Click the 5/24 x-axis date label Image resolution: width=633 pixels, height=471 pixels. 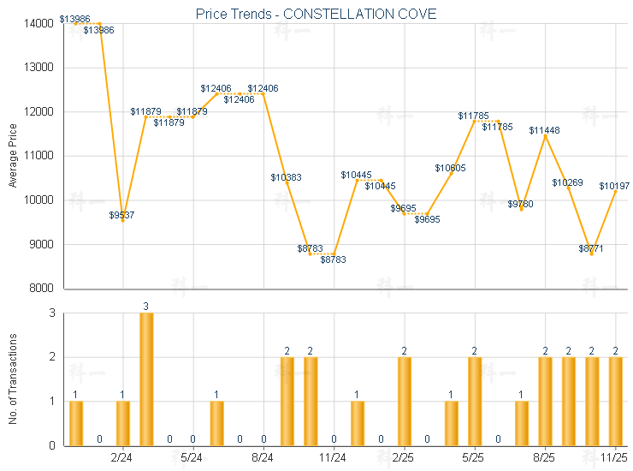click(192, 457)
